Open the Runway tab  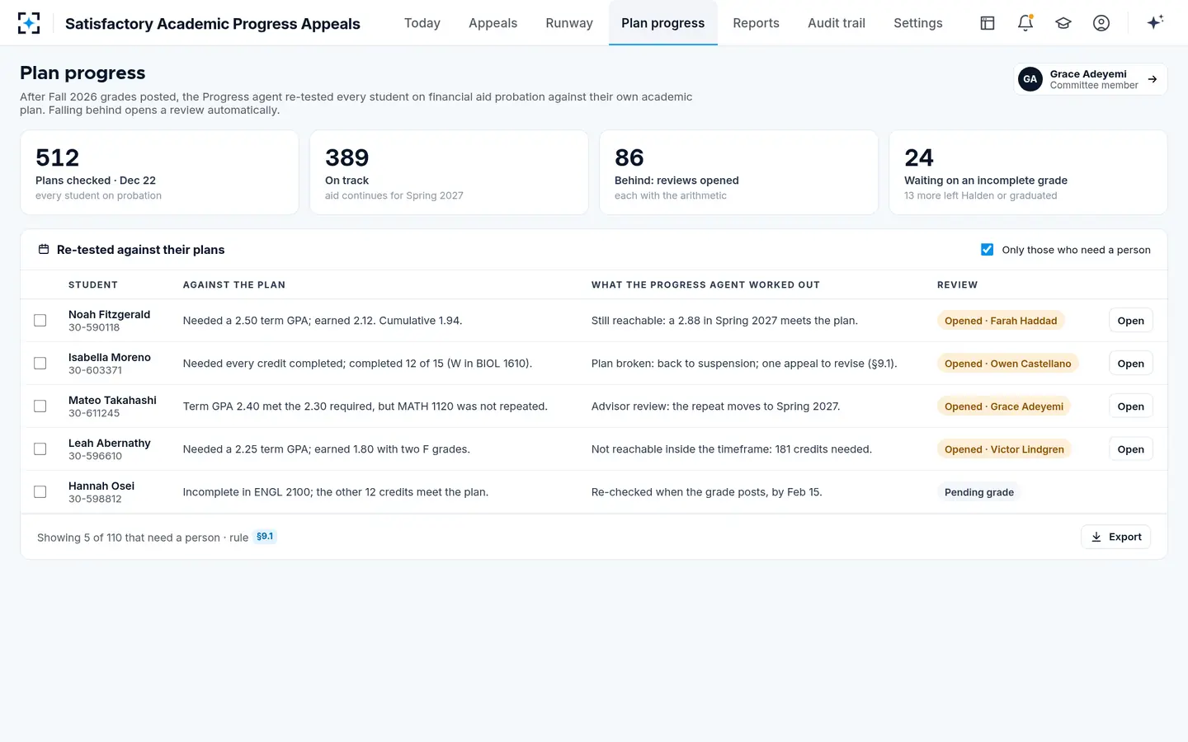tap(569, 23)
